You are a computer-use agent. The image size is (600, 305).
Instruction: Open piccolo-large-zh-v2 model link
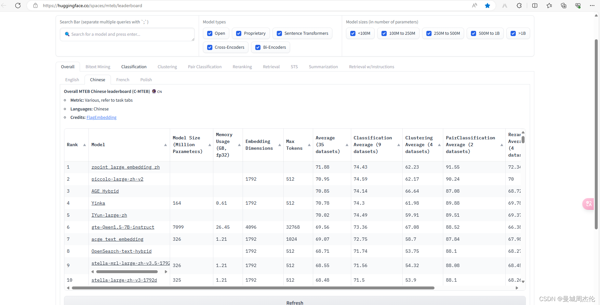117,179
